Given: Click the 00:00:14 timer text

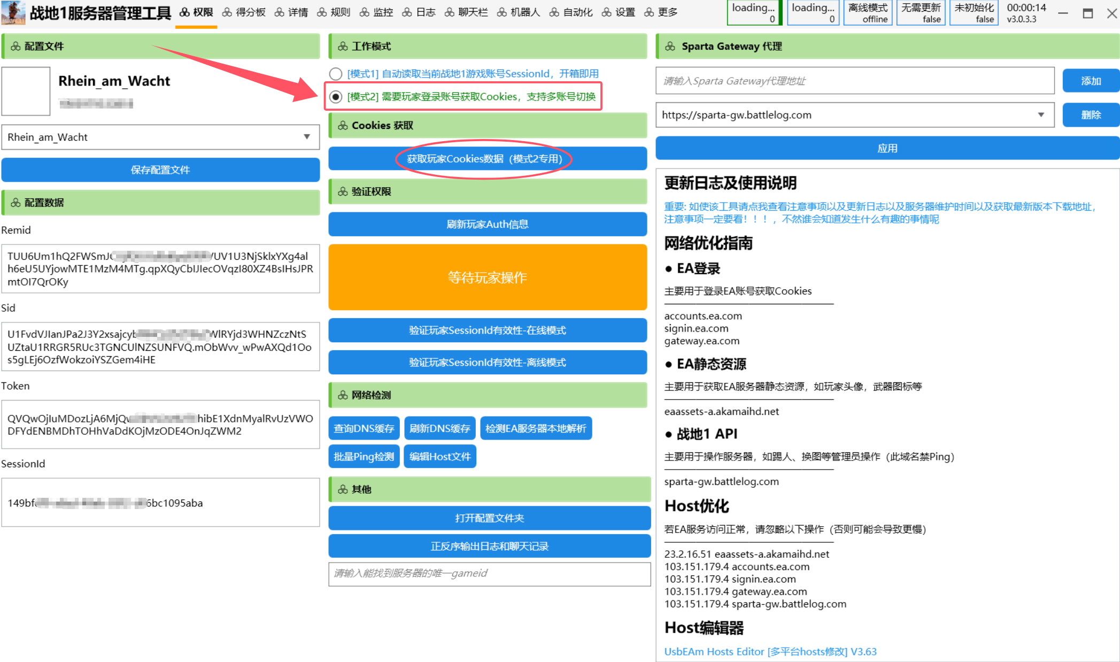Looking at the screenshot, I should point(1026,7).
